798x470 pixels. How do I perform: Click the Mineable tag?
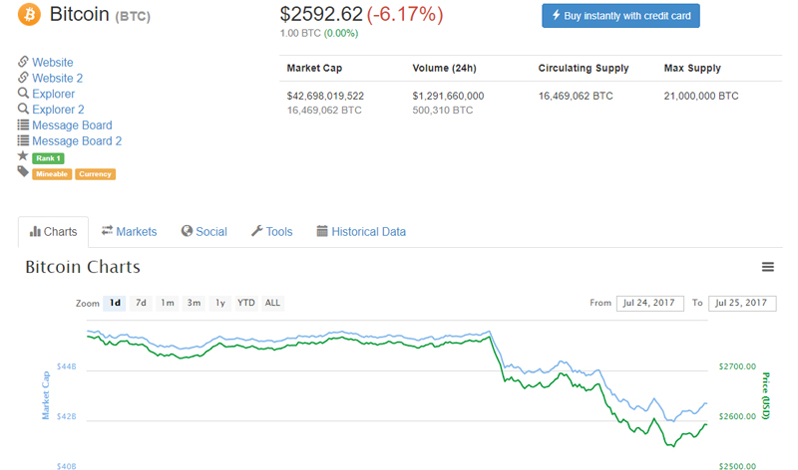[x=52, y=174]
